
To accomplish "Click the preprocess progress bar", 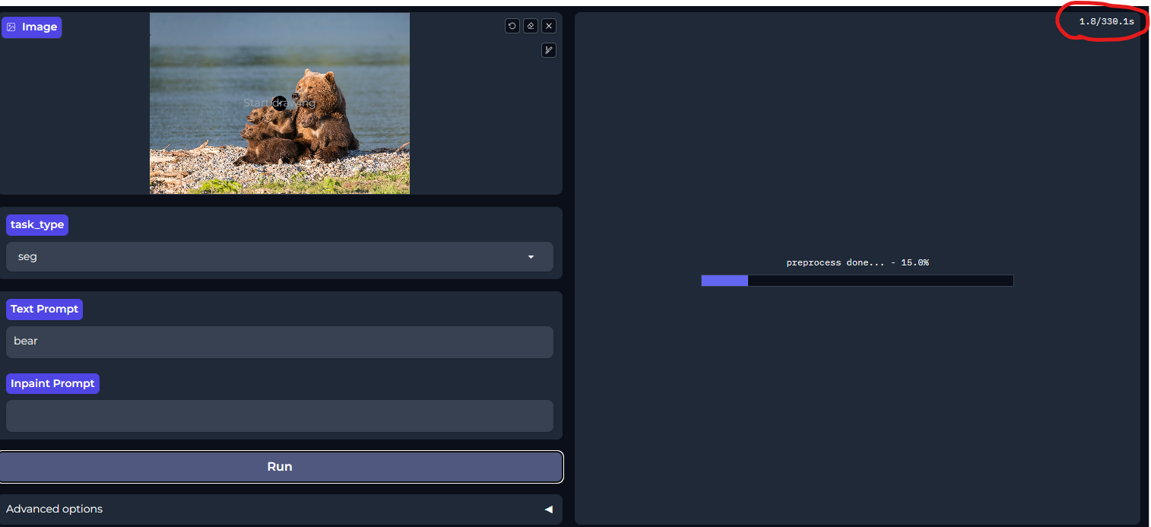I will [x=857, y=280].
